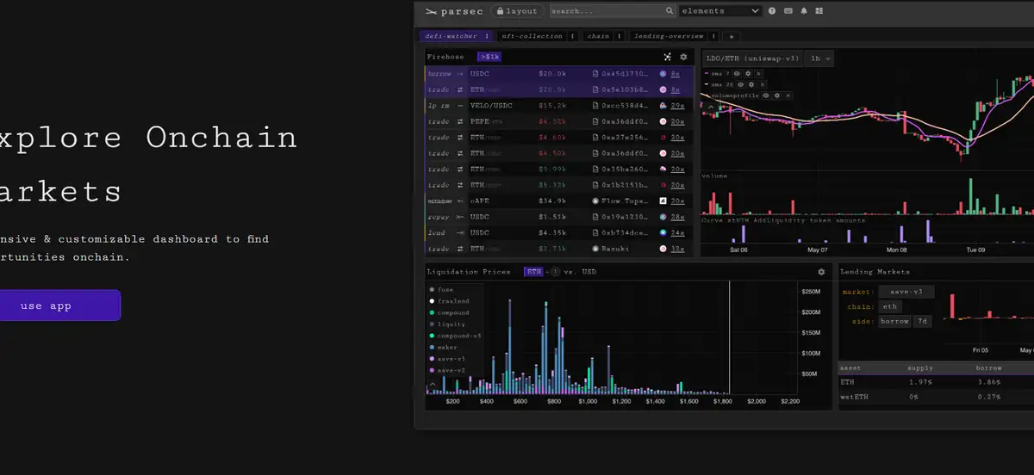Viewport: 1034px width, 475px height.
Task: Toggle the liquity series in legend
Action: coord(445,324)
